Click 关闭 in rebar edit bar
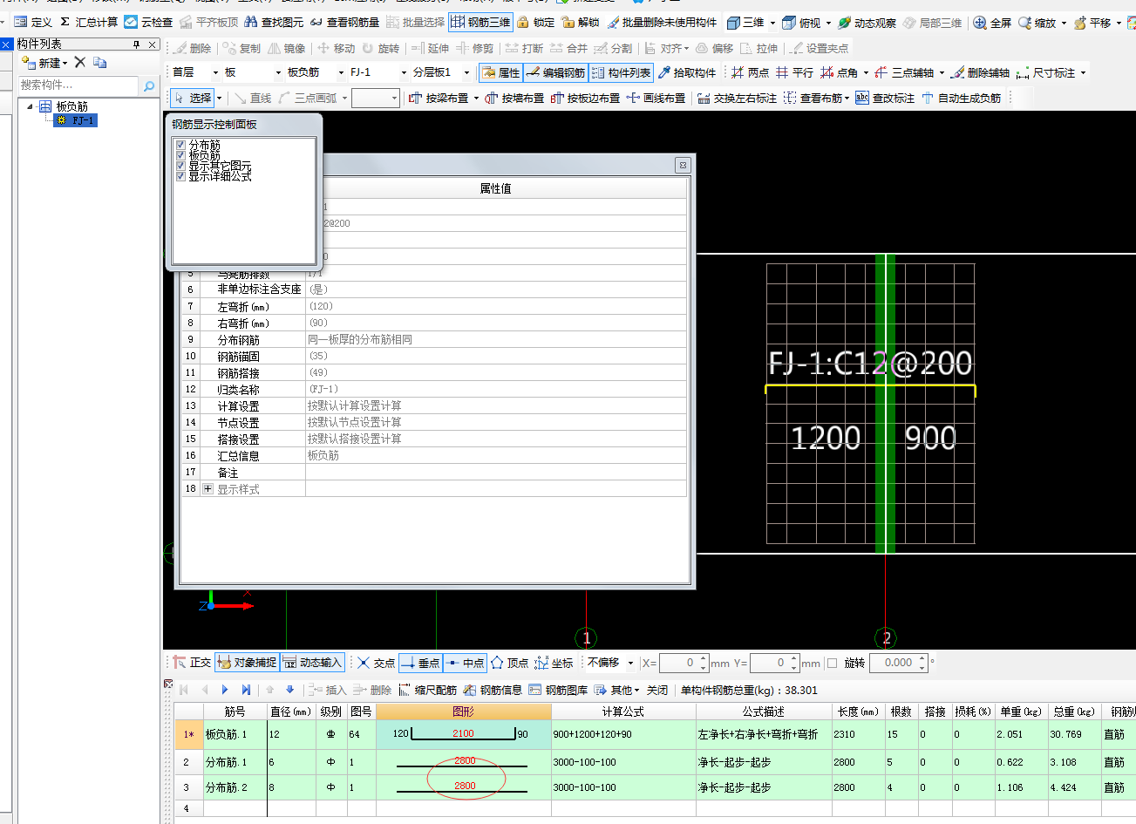This screenshot has height=824, width=1136. tap(657, 690)
